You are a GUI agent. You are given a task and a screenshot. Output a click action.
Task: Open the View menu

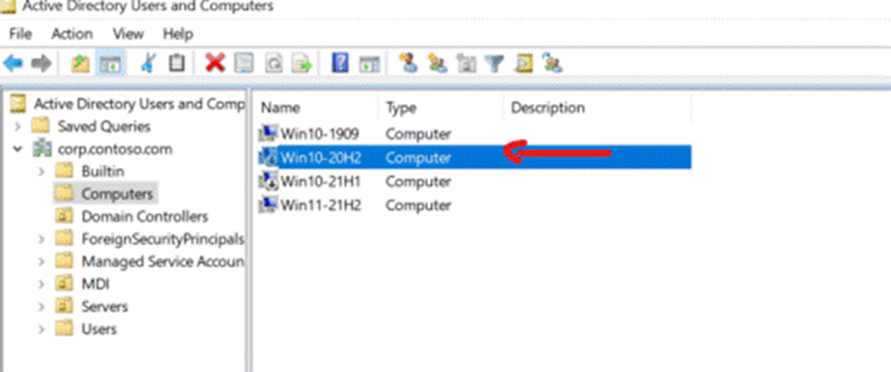pyautogui.click(x=128, y=33)
